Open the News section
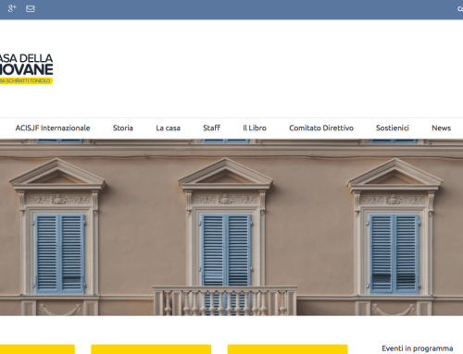463x354 pixels. [x=441, y=128]
